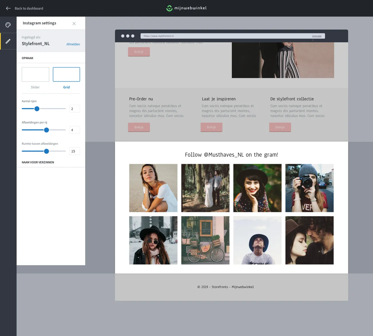Viewport: 373px width, 336px height.
Task: Click Bekijk button under De stylefront collectie
Action: click(280, 127)
